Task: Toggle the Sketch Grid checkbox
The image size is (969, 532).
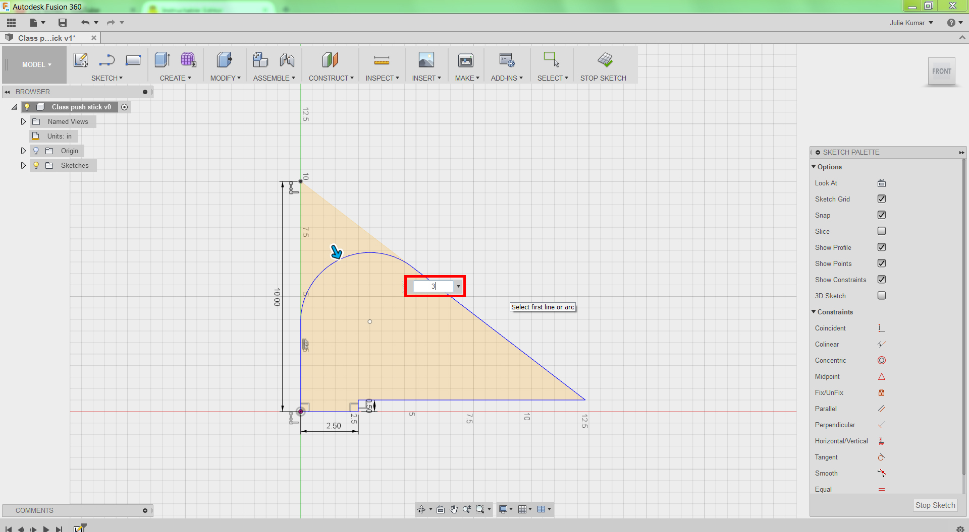Action: click(x=882, y=199)
